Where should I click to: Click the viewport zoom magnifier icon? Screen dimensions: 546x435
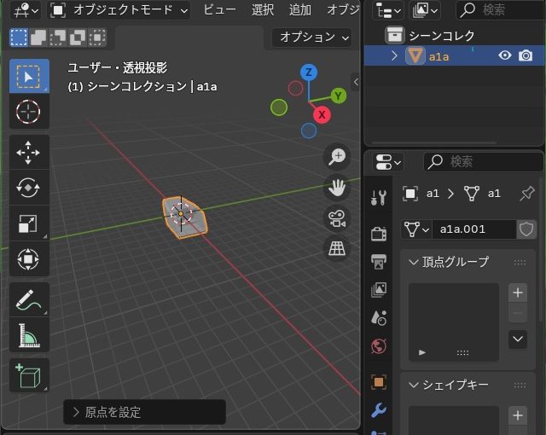pos(337,157)
